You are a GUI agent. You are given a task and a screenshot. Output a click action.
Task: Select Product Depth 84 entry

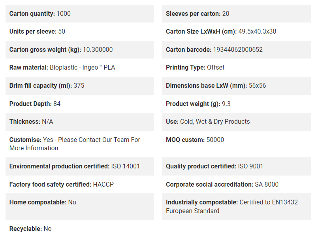tap(35, 104)
